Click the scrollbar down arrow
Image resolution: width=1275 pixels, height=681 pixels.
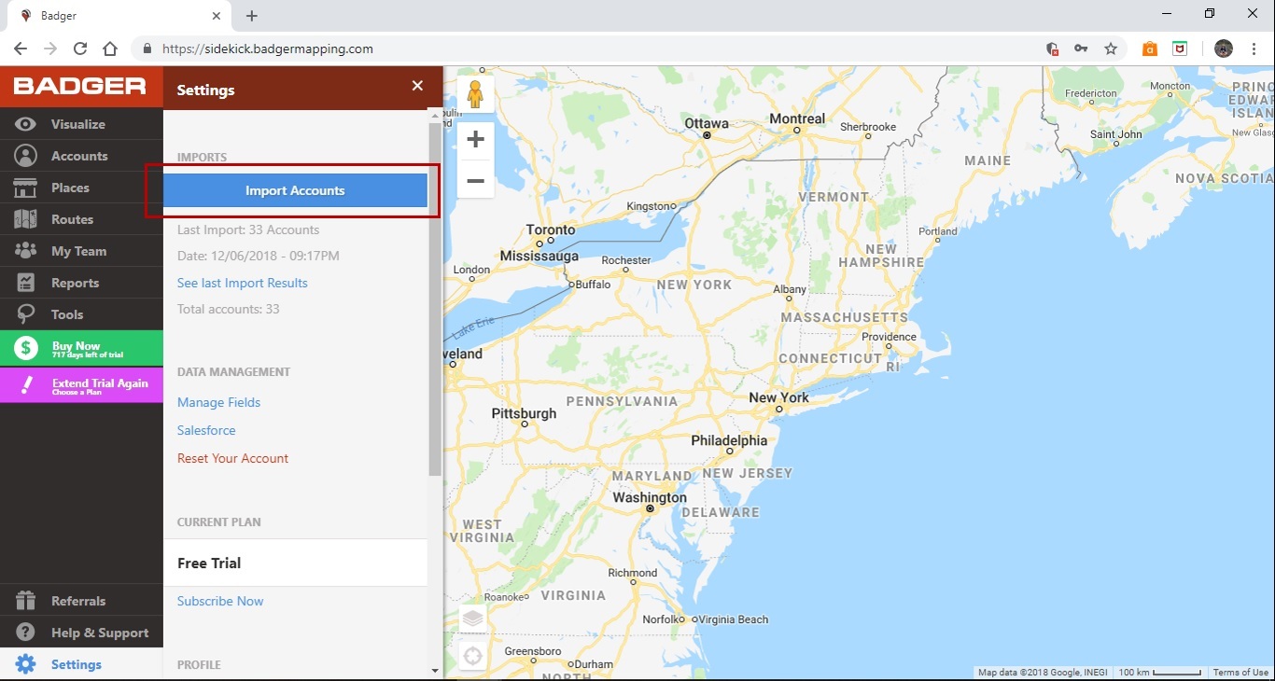coord(435,671)
